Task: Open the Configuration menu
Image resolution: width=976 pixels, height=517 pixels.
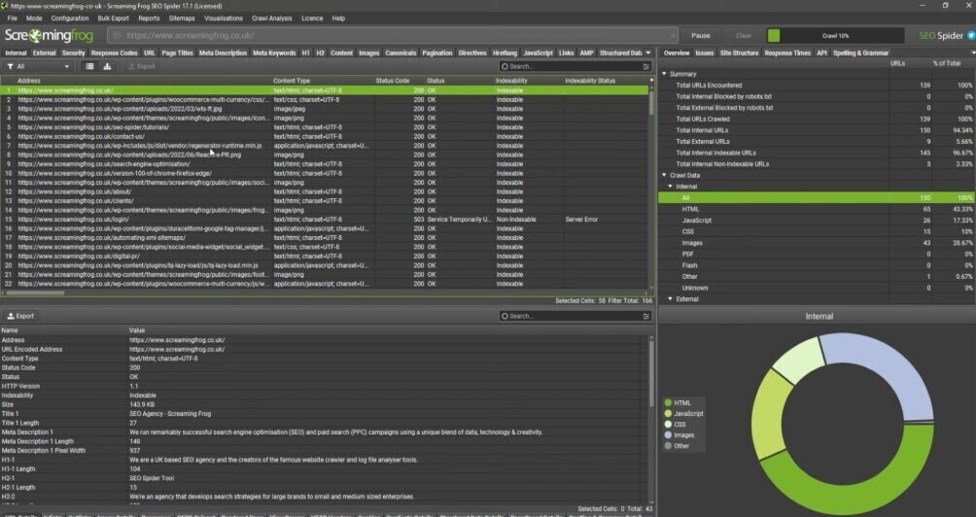Action: [70, 18]
